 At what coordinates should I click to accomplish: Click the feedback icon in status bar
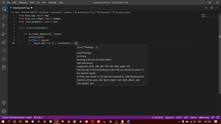click(213, 117)
